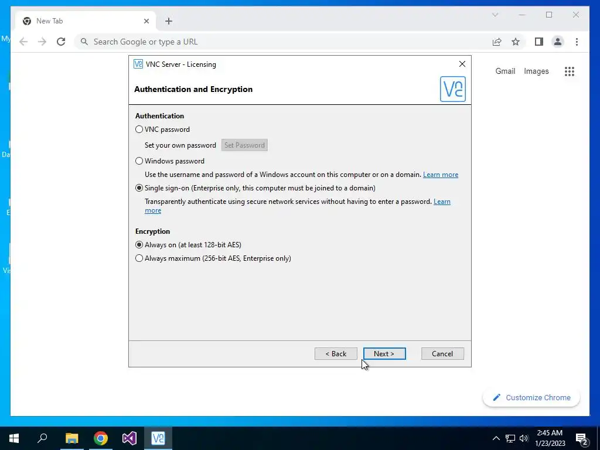Open Chrome tab search chevron
Screen dimensions: 600x450
pos(495,15)
